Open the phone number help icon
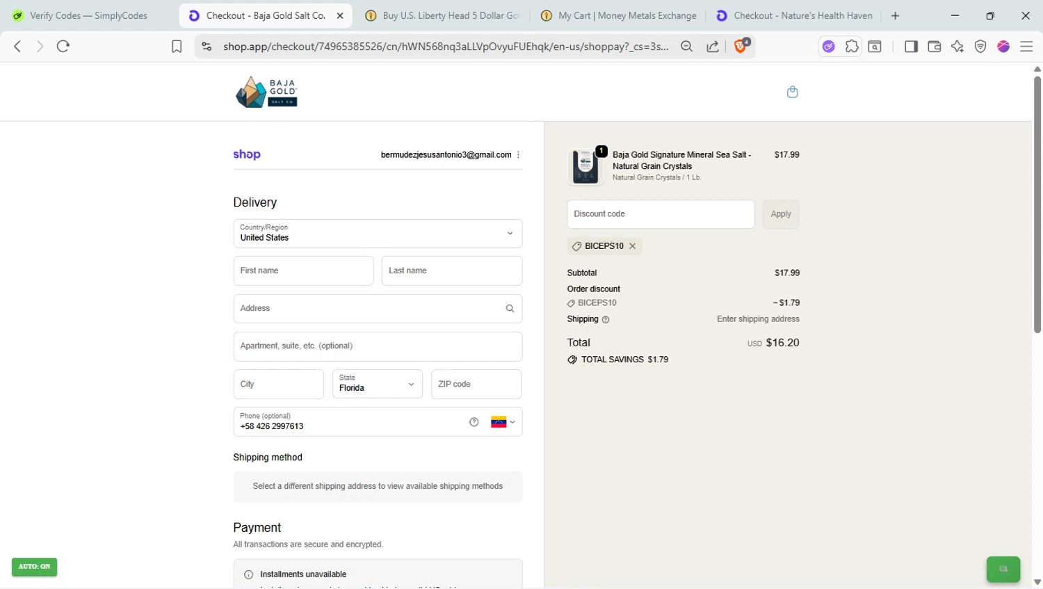This screenshot has width=1043, height=589. tap(474, 422)
